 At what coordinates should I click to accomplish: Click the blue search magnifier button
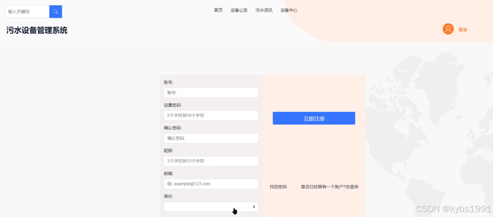coord(55,12)
